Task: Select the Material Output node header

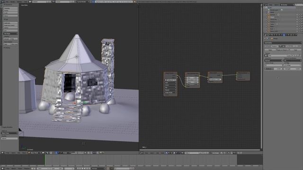Action: pos(243,73)
